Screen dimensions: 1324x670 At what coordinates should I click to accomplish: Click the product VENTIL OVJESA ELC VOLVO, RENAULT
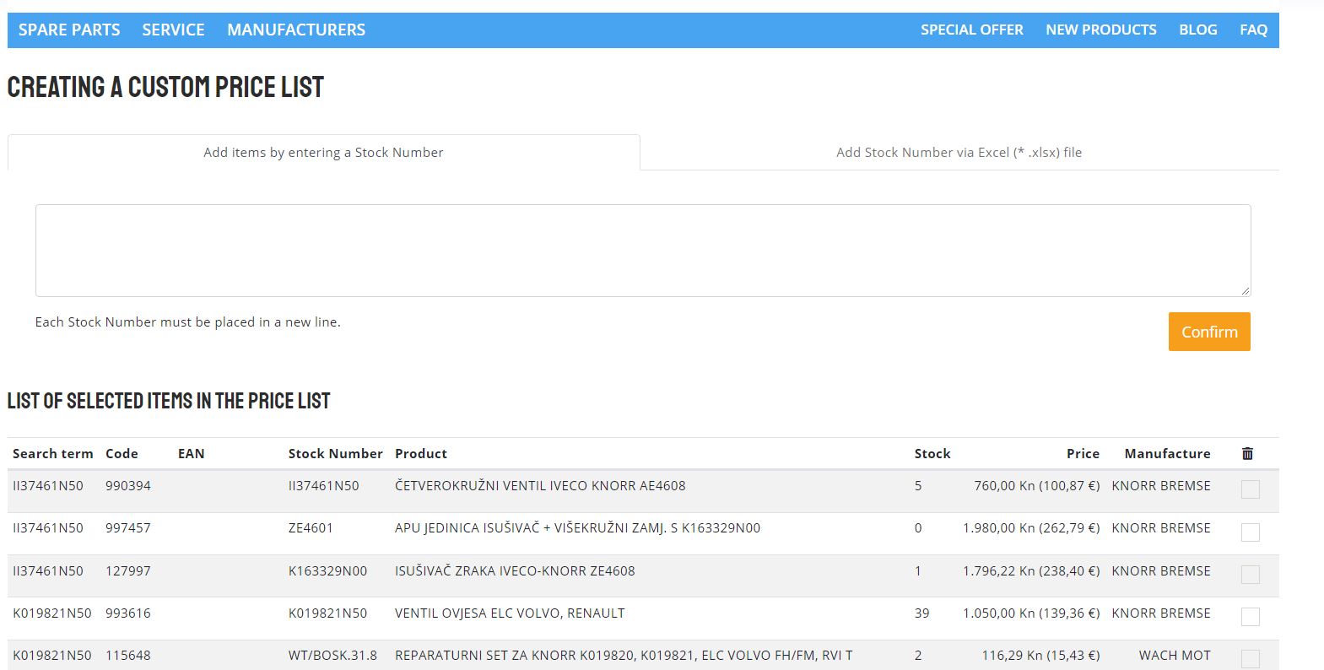pos(510,613)
